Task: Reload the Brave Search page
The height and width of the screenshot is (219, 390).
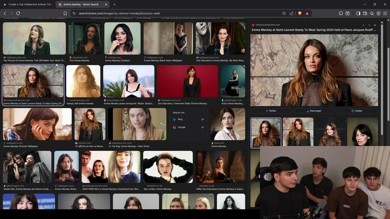Action: click(18, 13)
